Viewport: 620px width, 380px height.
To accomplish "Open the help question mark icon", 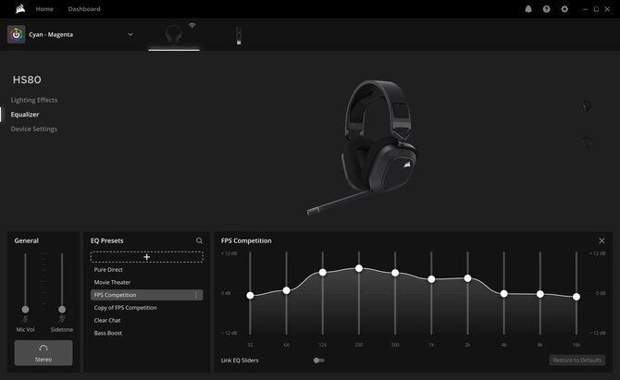I will (x=547, y=9).
